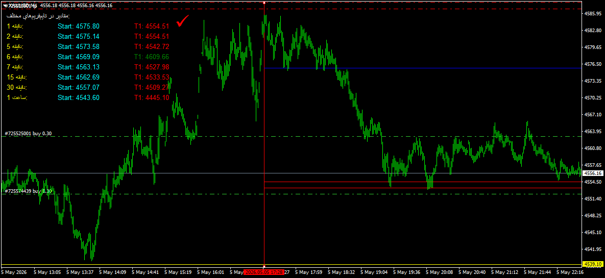The width and height of the screenshot is (605, 278).
Task: Click price scale label 4567.10
Action: click(x=592, y=115)
